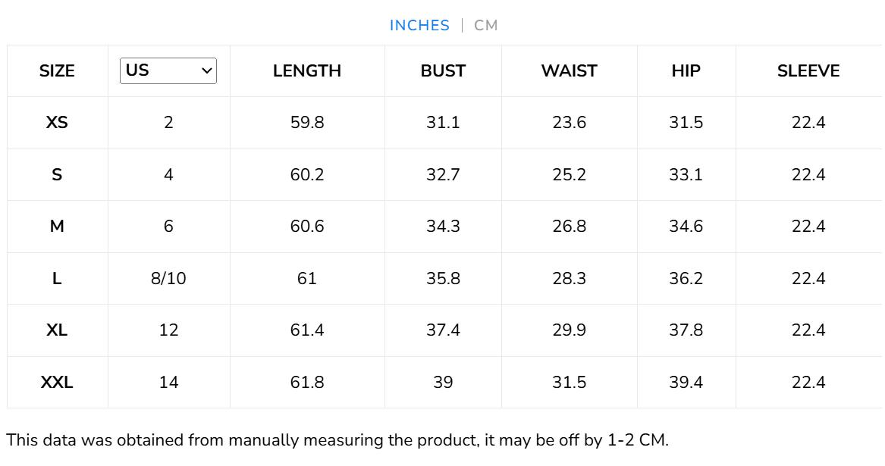
Task: Click the 8/10 US size cell
Action: coord(168,279)
